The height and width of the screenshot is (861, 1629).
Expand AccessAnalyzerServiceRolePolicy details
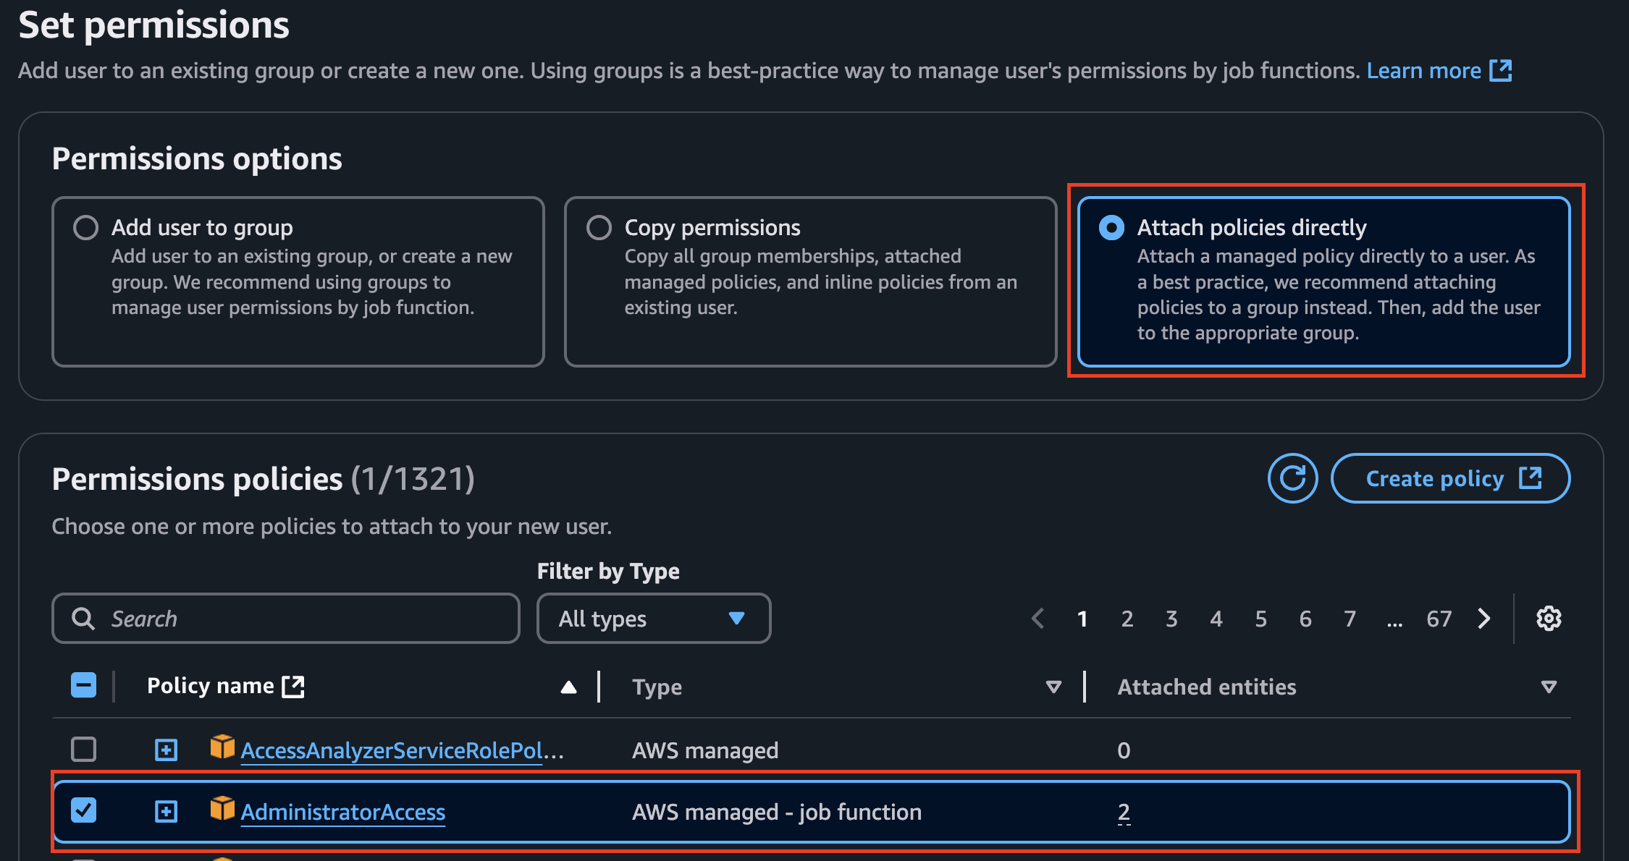click(166, 750)
